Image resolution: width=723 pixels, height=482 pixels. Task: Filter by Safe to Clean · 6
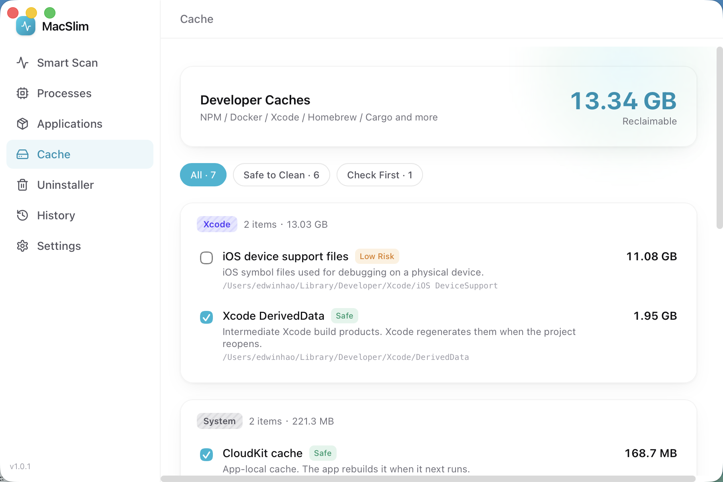pos(282,175)
